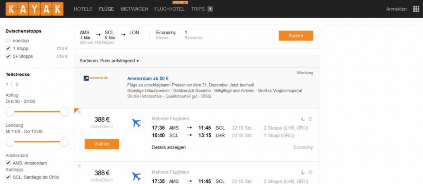The image size is (423, 184).
Task: Untick the AMS: Amsterdam airport checkbox
Action: coord(8,163)
